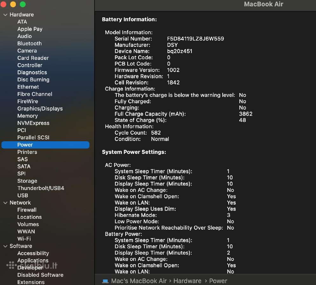Click the laptop icon in the path bar
Viewport: 316px width, 285px height.
[x=105, y=281]
